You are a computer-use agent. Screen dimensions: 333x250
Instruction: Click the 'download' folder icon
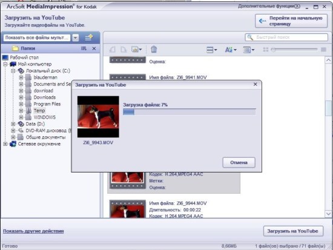pyautogui.click(x=28, y=91)
